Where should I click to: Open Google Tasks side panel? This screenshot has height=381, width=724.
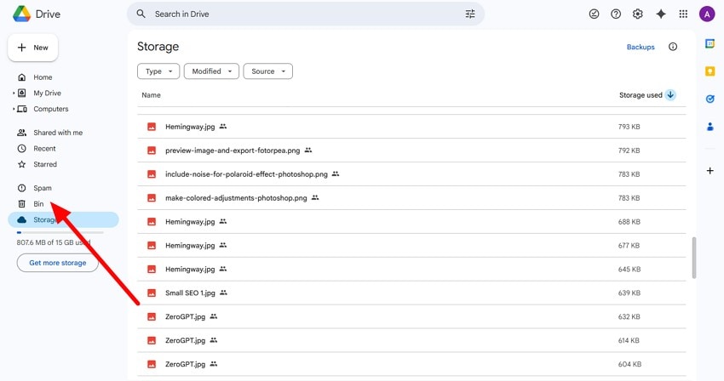(x=710, y=99)
